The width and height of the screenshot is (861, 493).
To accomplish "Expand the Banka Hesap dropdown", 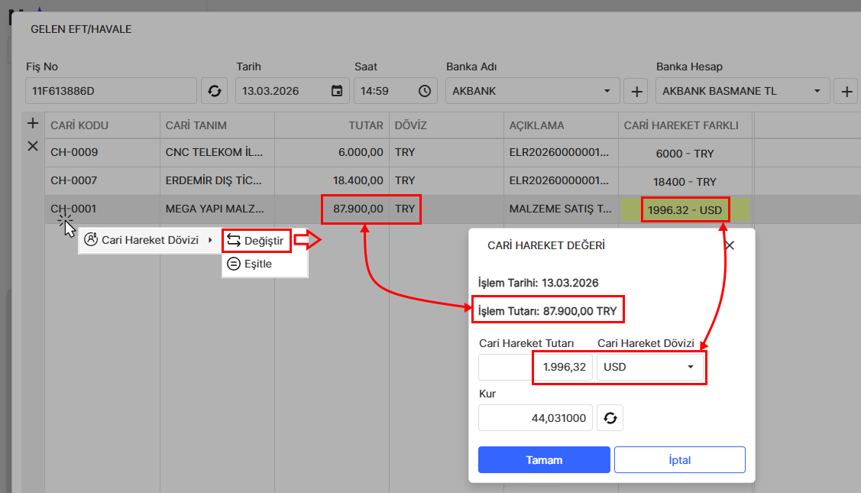I will coord(817,91).
